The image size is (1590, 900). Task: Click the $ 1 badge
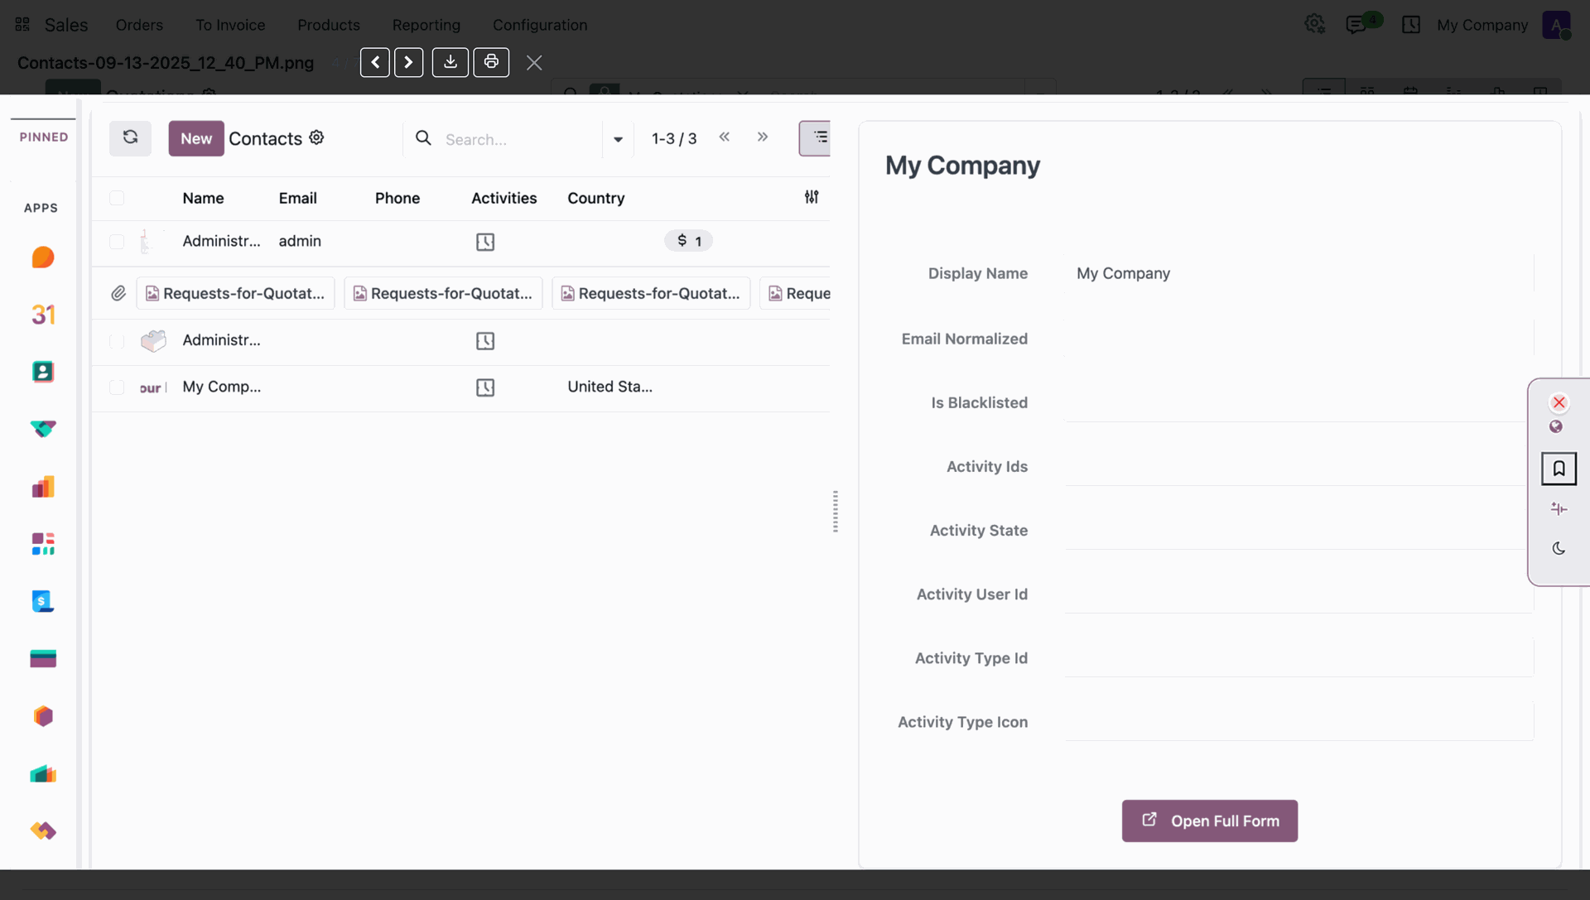tap(688, 241)
